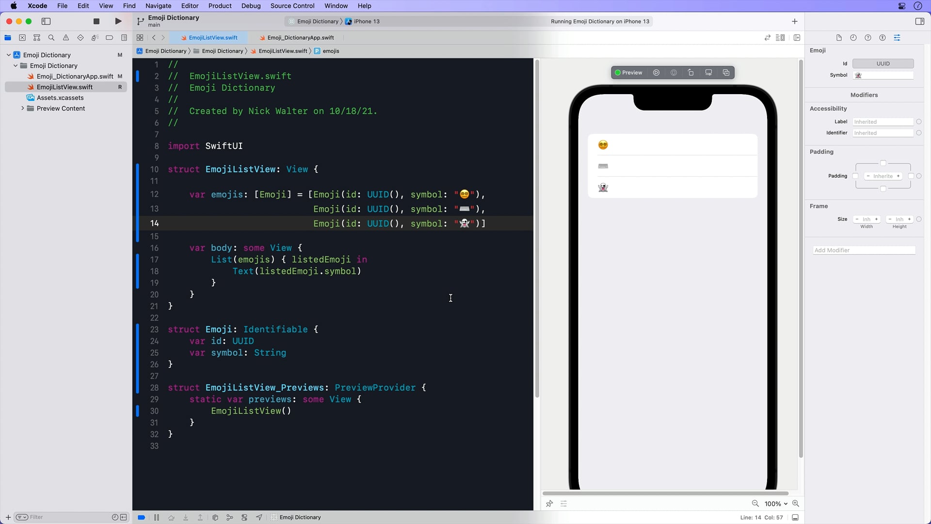Go back in editor history
This screenshot has height=524, width=931.
coord(154,38)
